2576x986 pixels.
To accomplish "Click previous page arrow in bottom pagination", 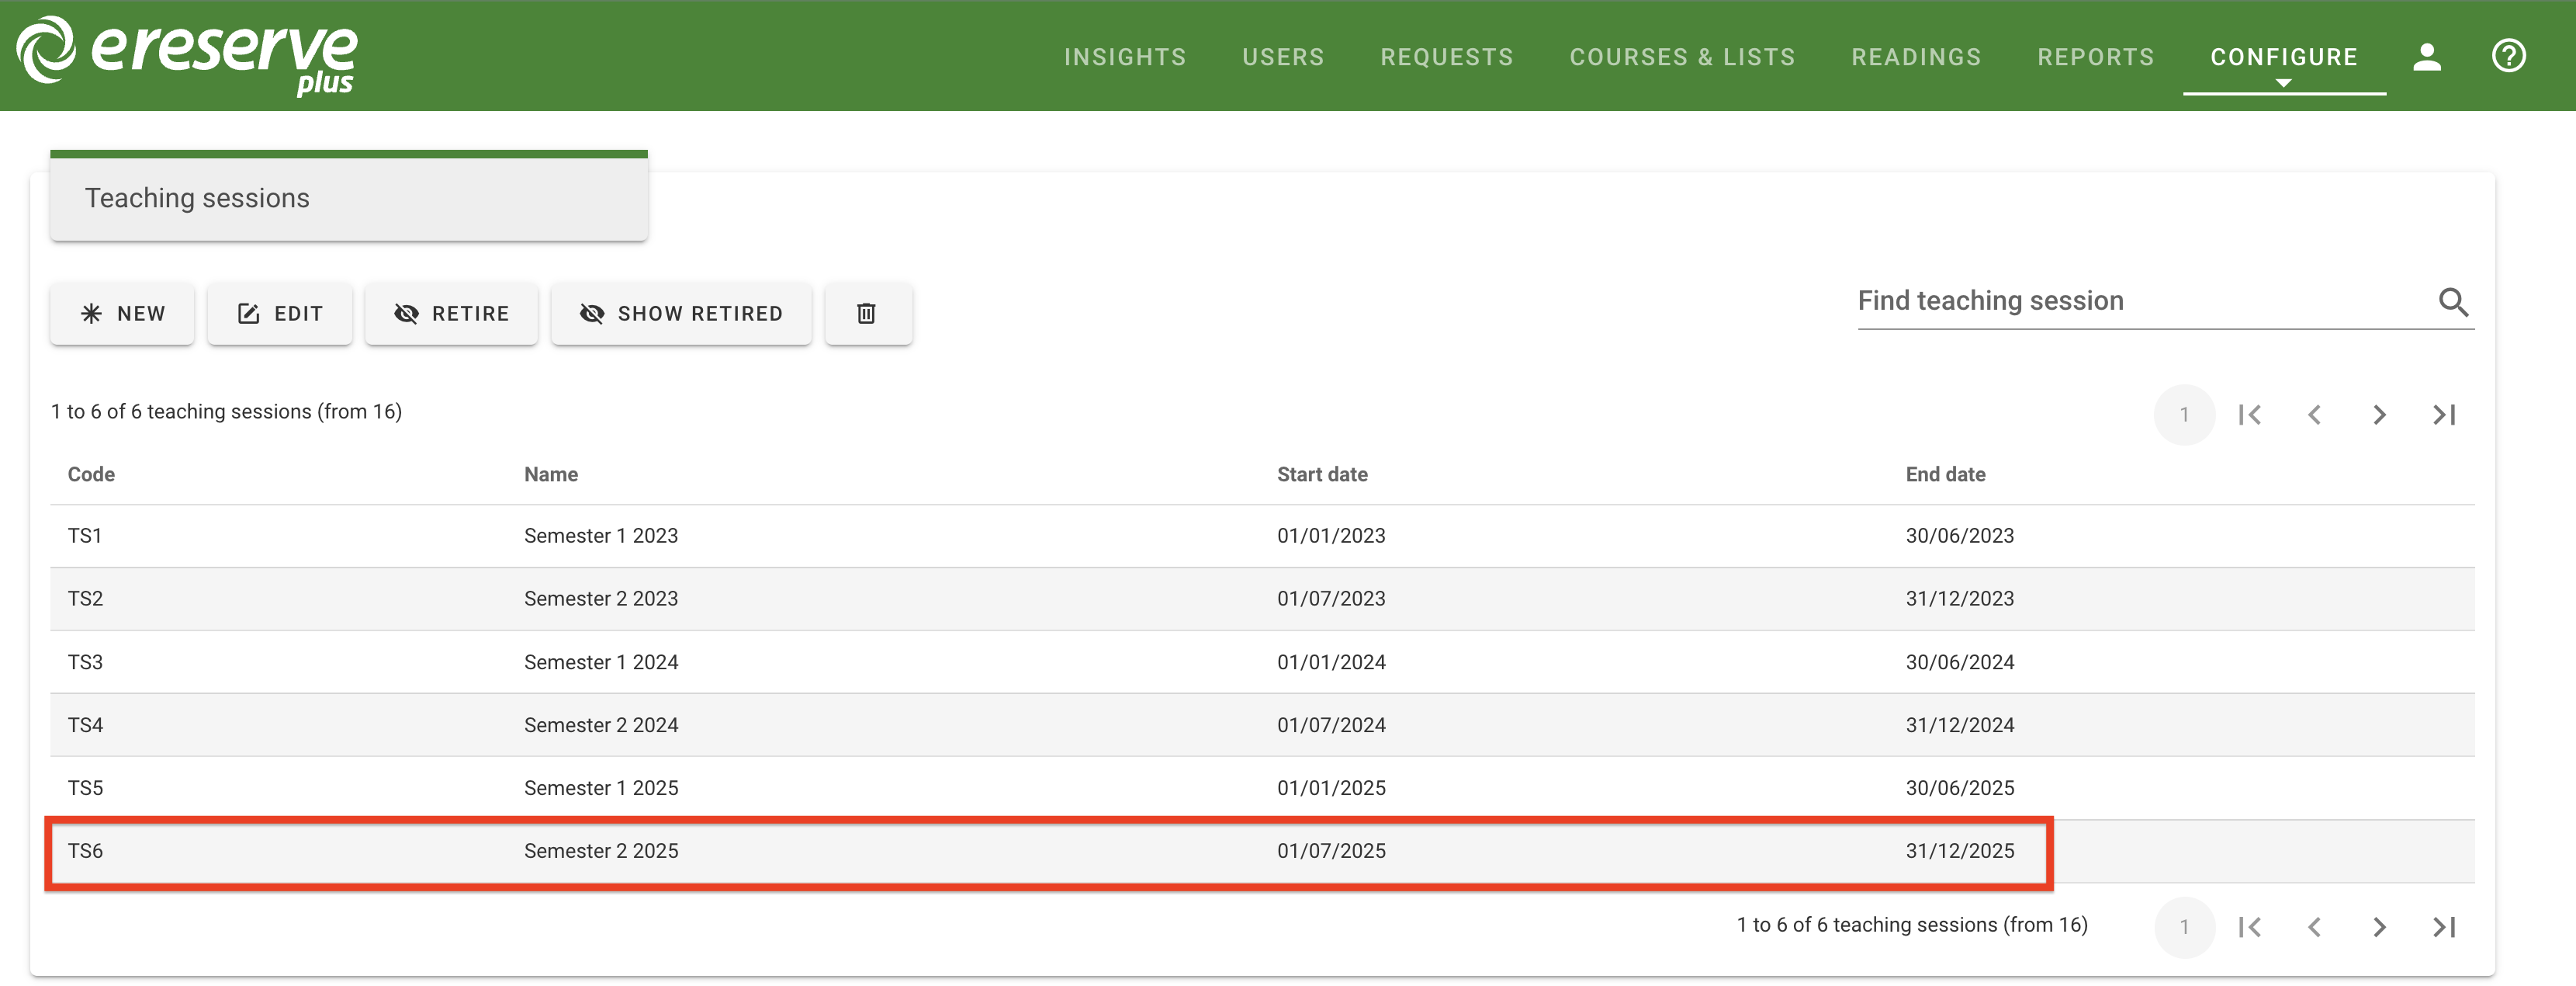I will [x=2314, y=927].
